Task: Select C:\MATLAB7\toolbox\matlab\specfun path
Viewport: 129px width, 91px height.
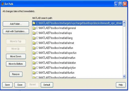Action: point(77,53)
